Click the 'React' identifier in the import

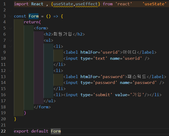pos(37,4)
